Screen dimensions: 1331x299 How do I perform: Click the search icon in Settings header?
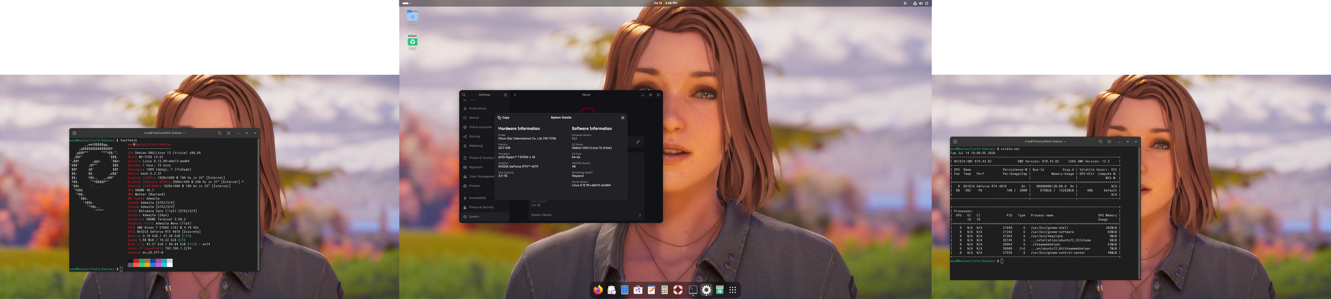[x=464, y=95]
